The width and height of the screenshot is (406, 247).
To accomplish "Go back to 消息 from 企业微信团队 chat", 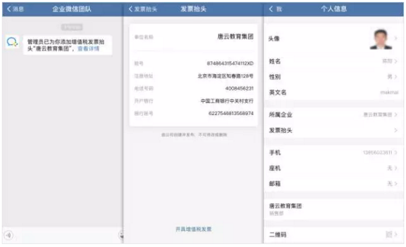I will point(15,9).
